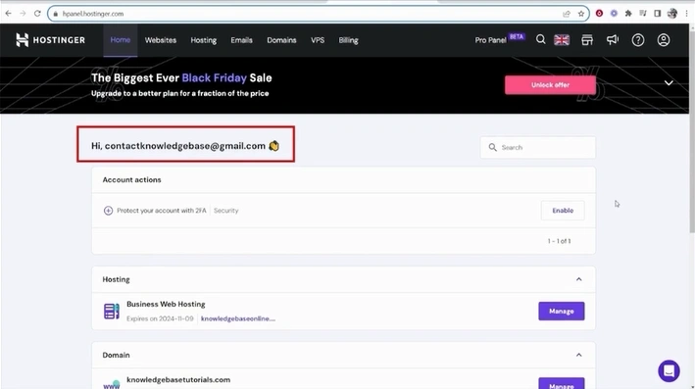This screenshot has width=695, height=389.
Task: Open the live chat bubble icon
Action: [x=669, y=370]
